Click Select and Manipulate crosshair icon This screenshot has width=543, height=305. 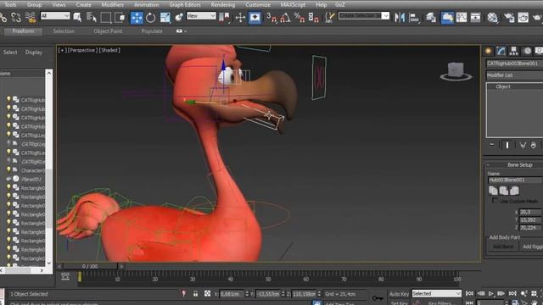pos(240,17)
